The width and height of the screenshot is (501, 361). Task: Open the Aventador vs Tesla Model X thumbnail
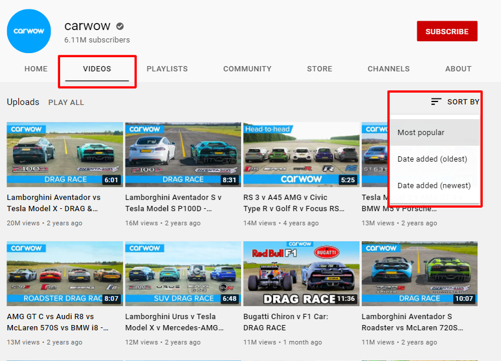(x=65, y=155)
